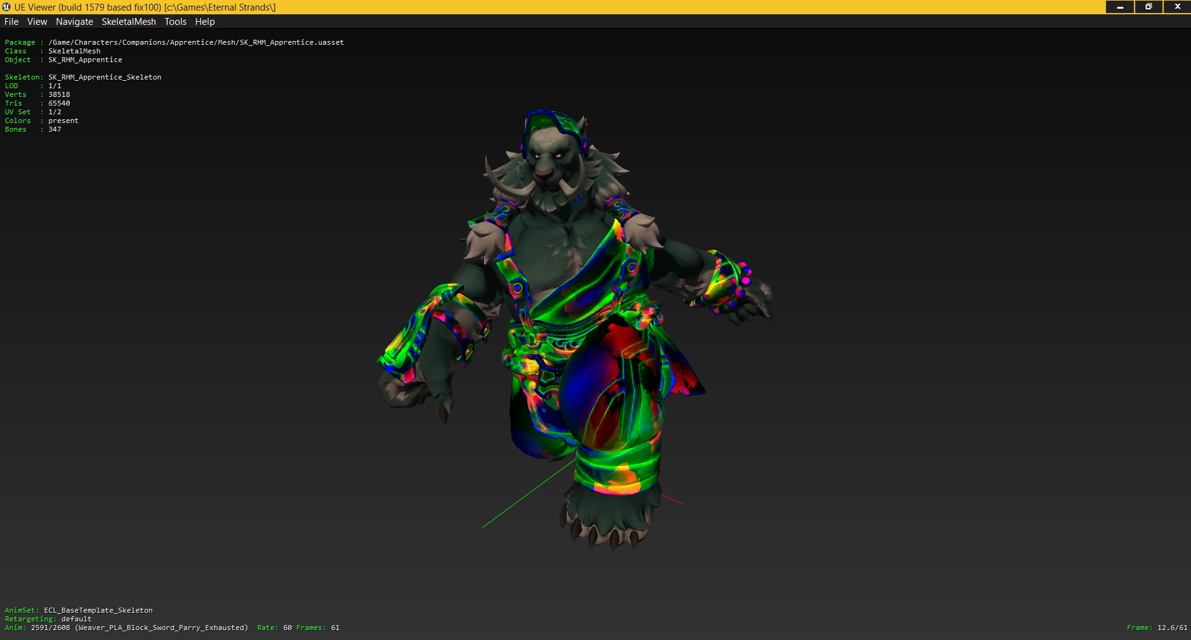
Task: Click the Skeleton name SK_RHM_Apprentice_Skeleton
Action: tap(105, 77)
